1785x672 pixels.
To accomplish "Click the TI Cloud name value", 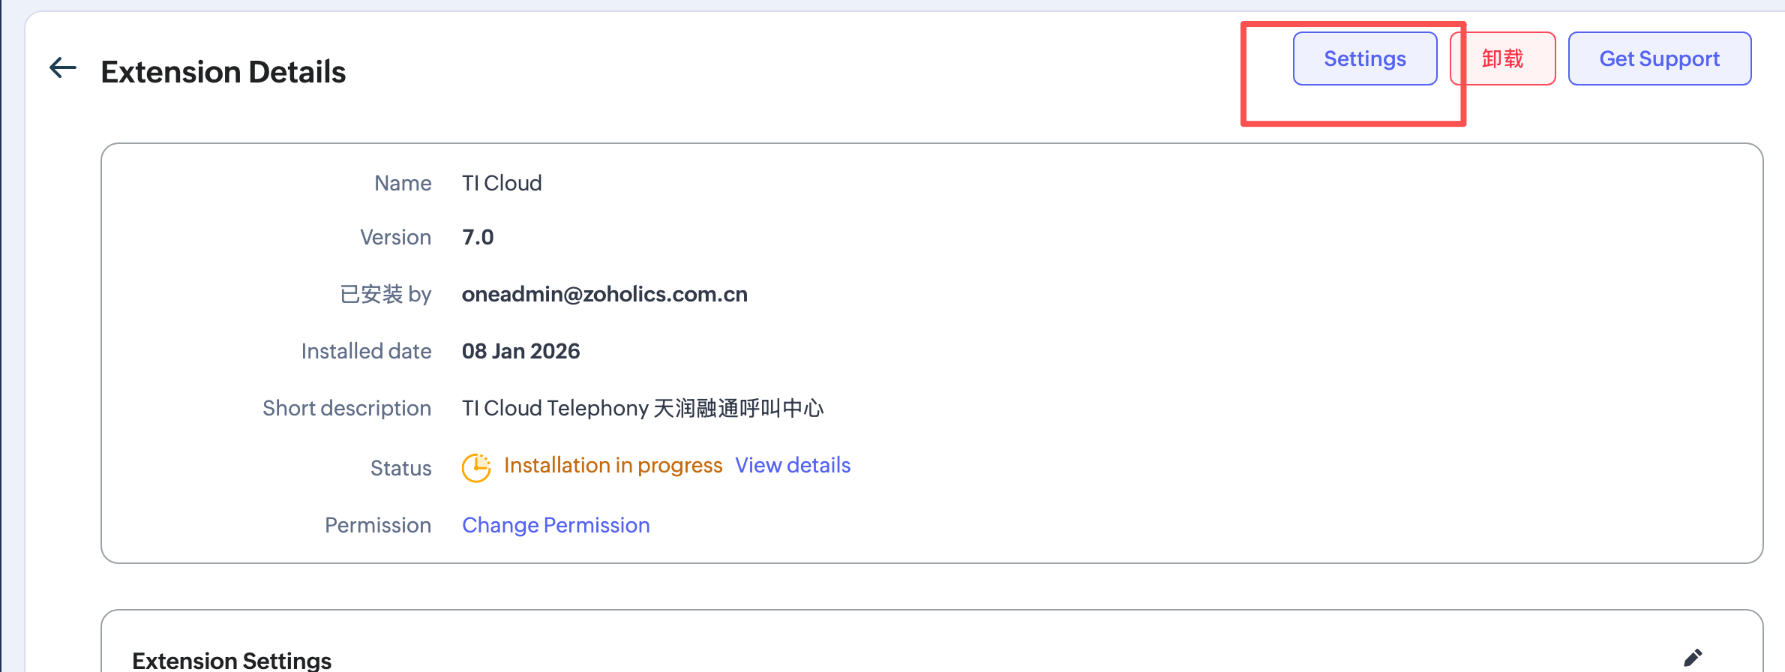I will 502,183.
